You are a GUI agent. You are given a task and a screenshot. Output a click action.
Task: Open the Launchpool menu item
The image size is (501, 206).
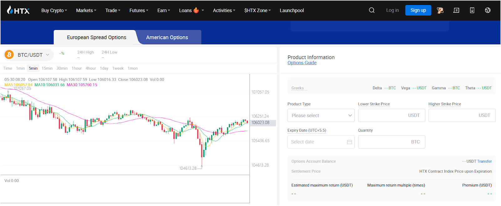[x=292, y=10]
